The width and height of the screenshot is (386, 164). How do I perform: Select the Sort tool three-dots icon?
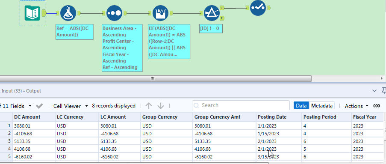(114, 13)
